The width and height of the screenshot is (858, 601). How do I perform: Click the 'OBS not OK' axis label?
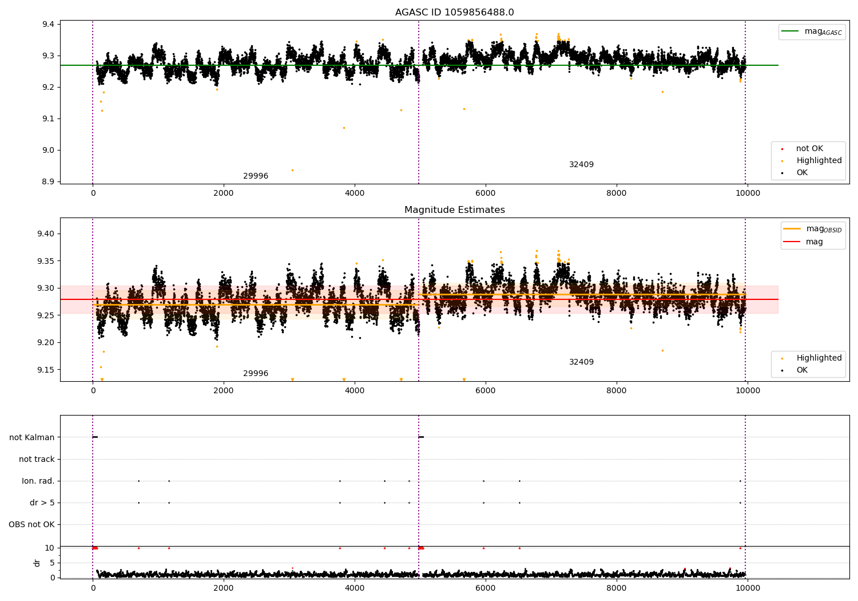[31, 525]
